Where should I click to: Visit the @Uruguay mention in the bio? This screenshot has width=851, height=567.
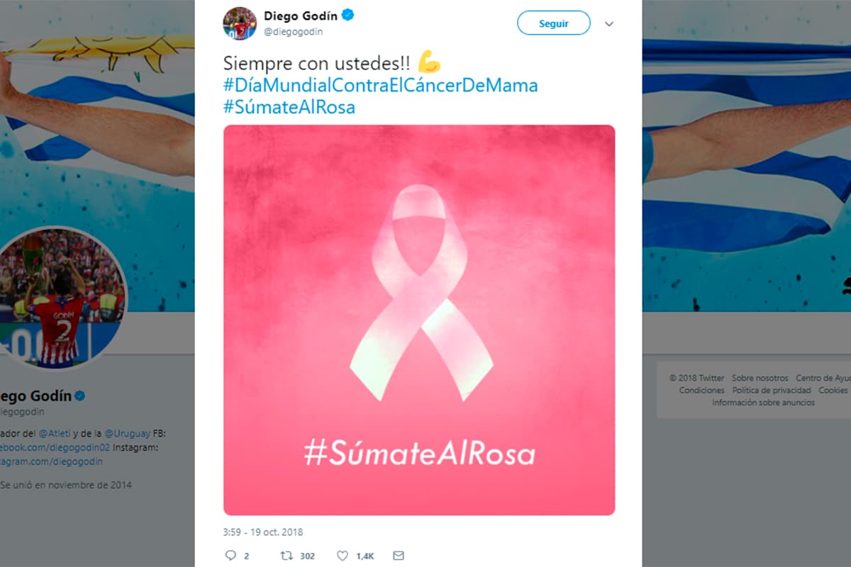point(127,433)
